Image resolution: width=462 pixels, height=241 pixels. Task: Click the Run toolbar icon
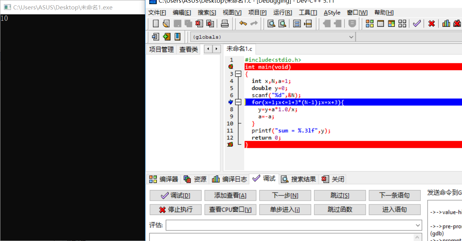(x=381, y=24)
